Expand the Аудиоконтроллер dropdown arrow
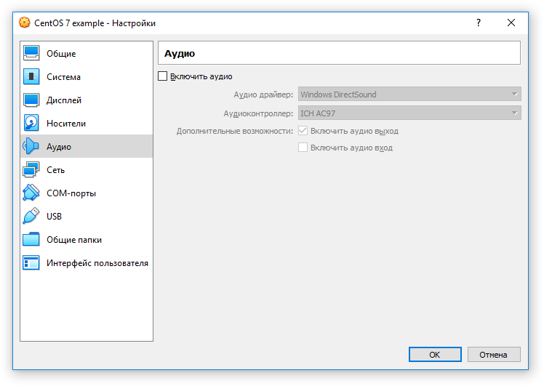Screen dimensions: 544x386 pyautogui.click(x=514, y=113)
